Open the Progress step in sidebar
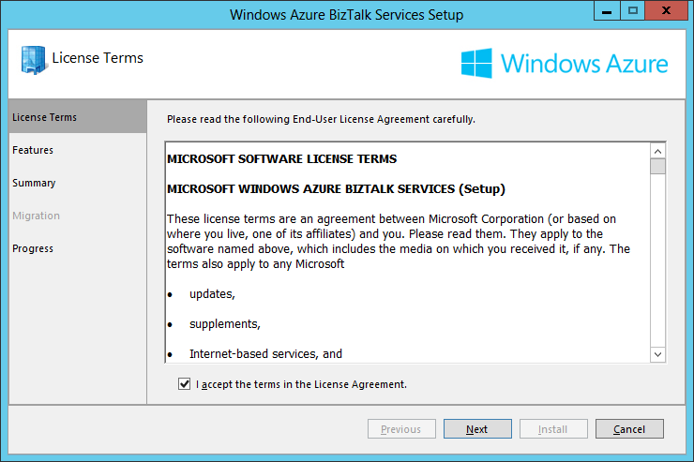694x462 pixels. (x=33, y=248)
